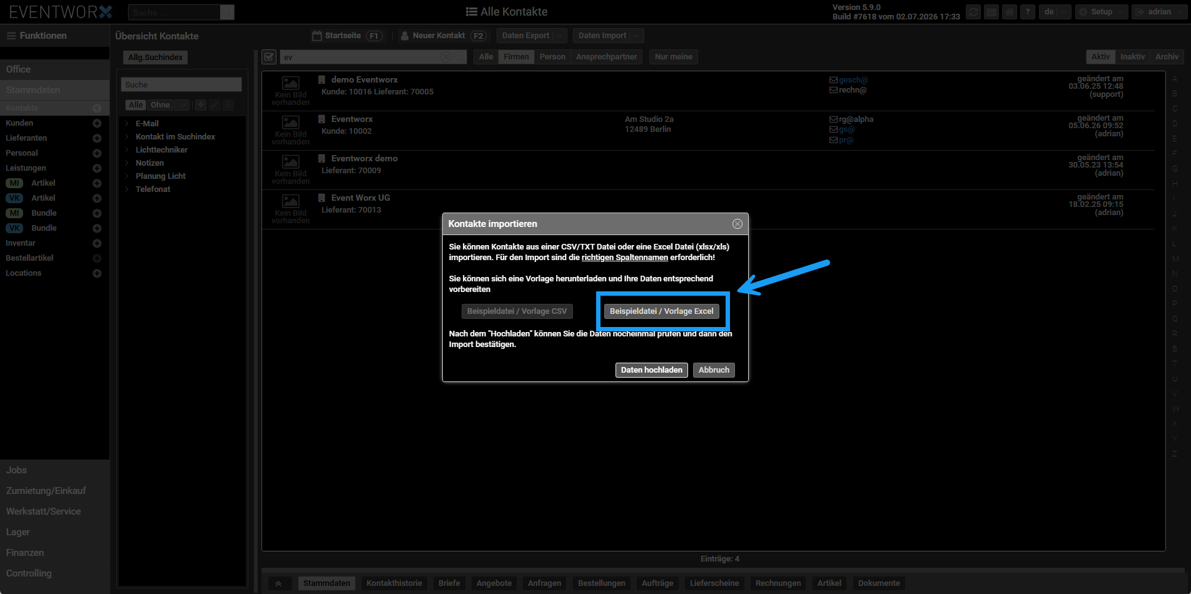The height and width of the screenshot is (594, 1191).
Task: Click the pencil edit icon in Suchindex toolbar
Action: [215, 105]
